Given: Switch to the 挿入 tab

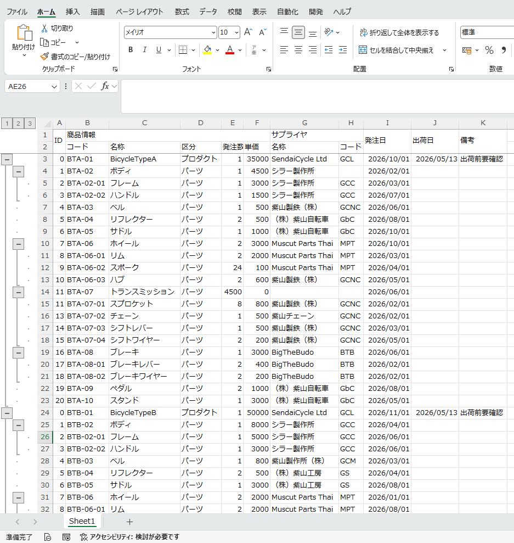Looking at the screenshot, I should pyautogui.click(x=72, y=12).
